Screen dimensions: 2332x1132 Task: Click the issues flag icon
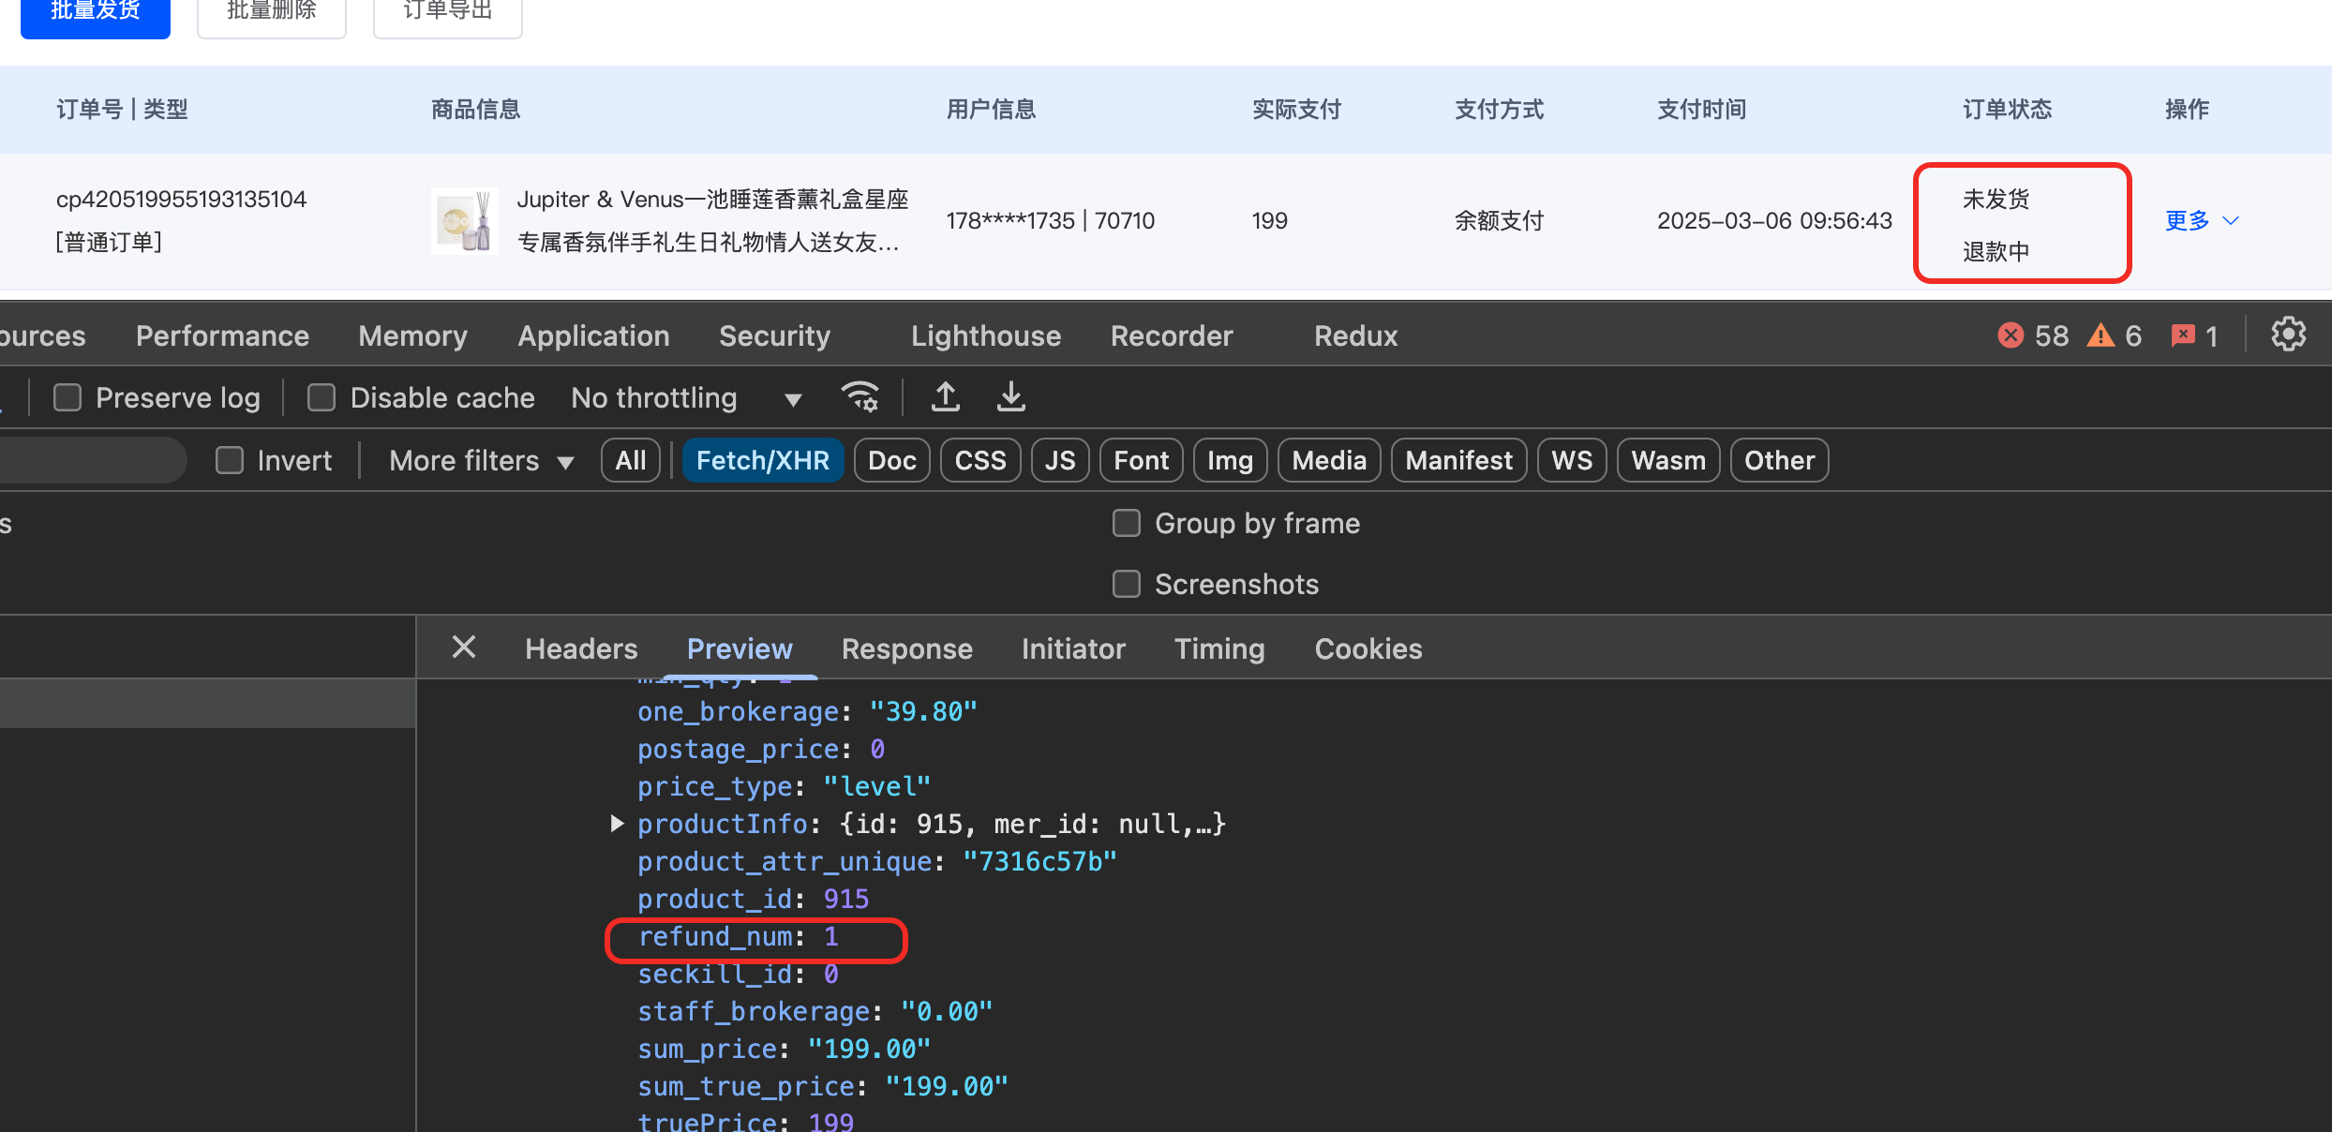2183,335
